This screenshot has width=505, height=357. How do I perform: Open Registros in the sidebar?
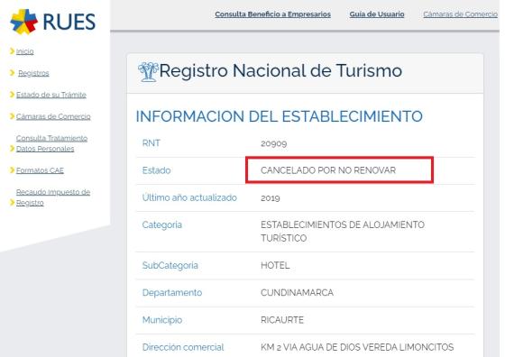pyautogui.click(x=33, y=73)
